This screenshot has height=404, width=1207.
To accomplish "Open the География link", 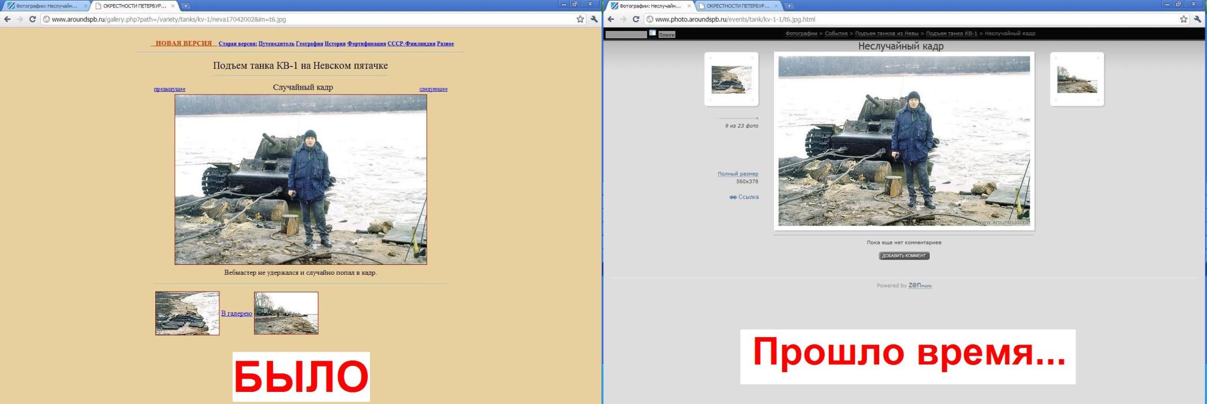I will point(309,44).
